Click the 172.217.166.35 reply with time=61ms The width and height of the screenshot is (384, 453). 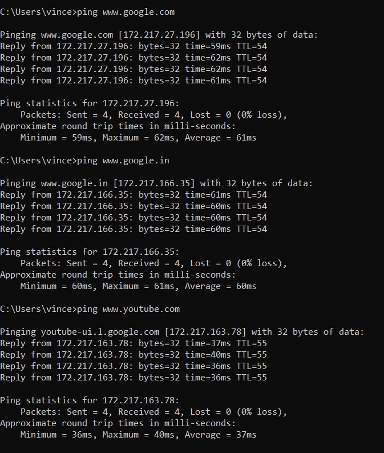coord(134,195)
